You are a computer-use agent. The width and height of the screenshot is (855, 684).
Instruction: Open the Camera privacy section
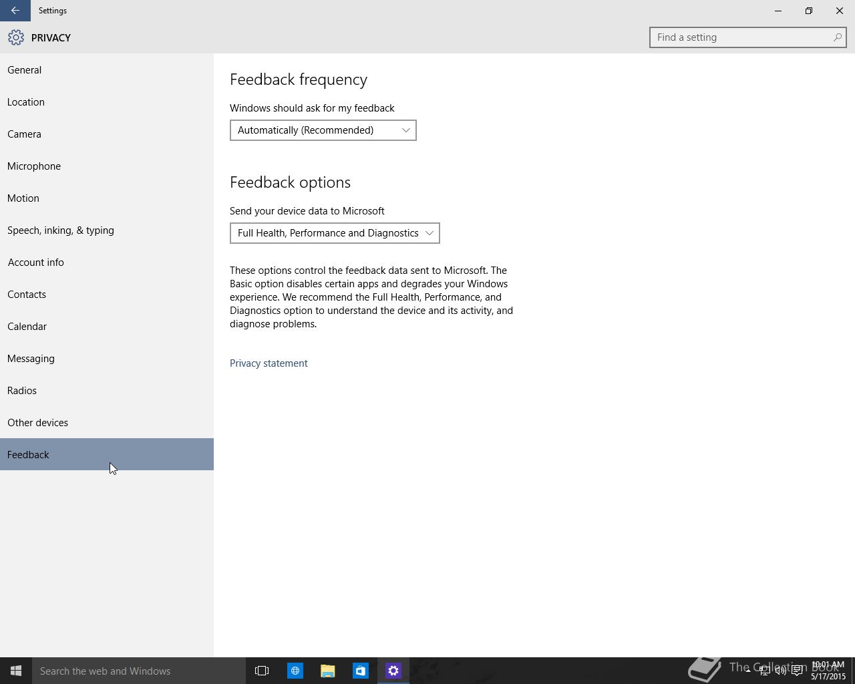coord(107,134)
